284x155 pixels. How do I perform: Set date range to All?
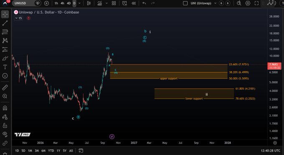point(71,151)
